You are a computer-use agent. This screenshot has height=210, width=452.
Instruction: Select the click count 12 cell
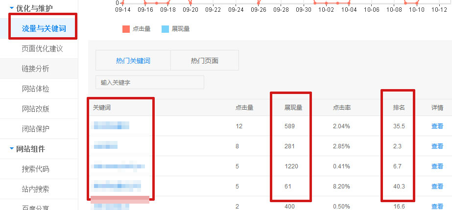tap(239, 126)
